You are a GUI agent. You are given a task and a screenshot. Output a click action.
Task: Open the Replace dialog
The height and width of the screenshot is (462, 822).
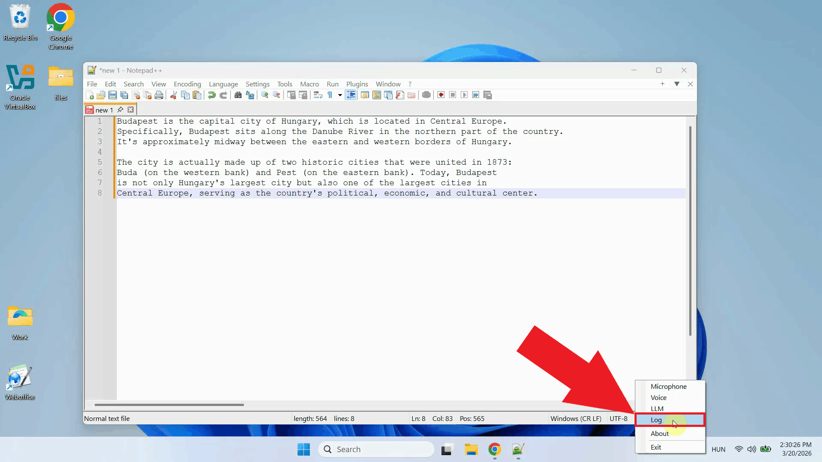tap(250, 95)
